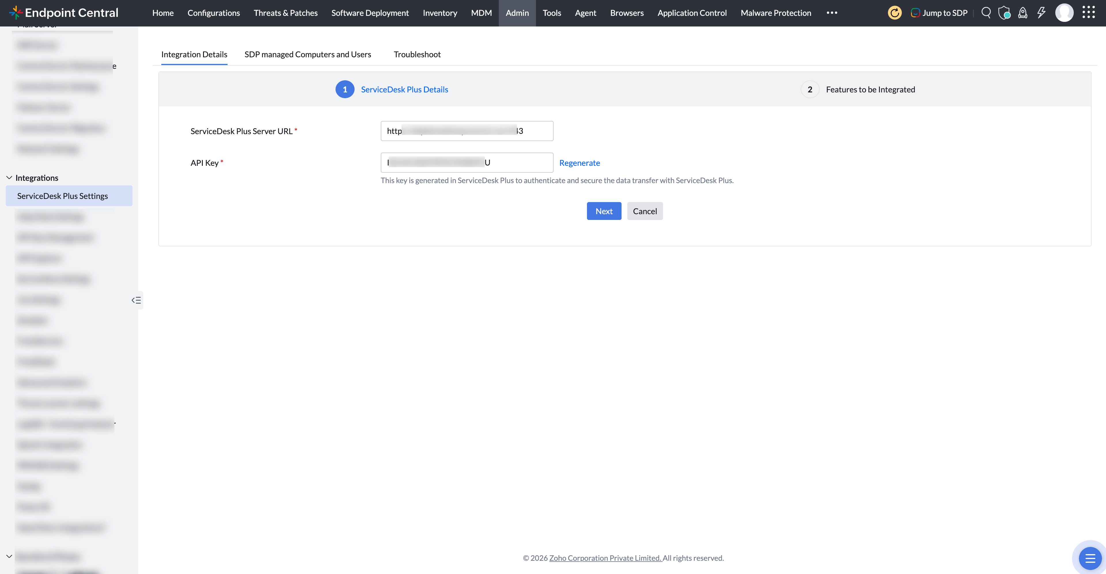The image size is (1106, 574).
Task: Open the Agent menu
Action: click(x=586, y=13)
